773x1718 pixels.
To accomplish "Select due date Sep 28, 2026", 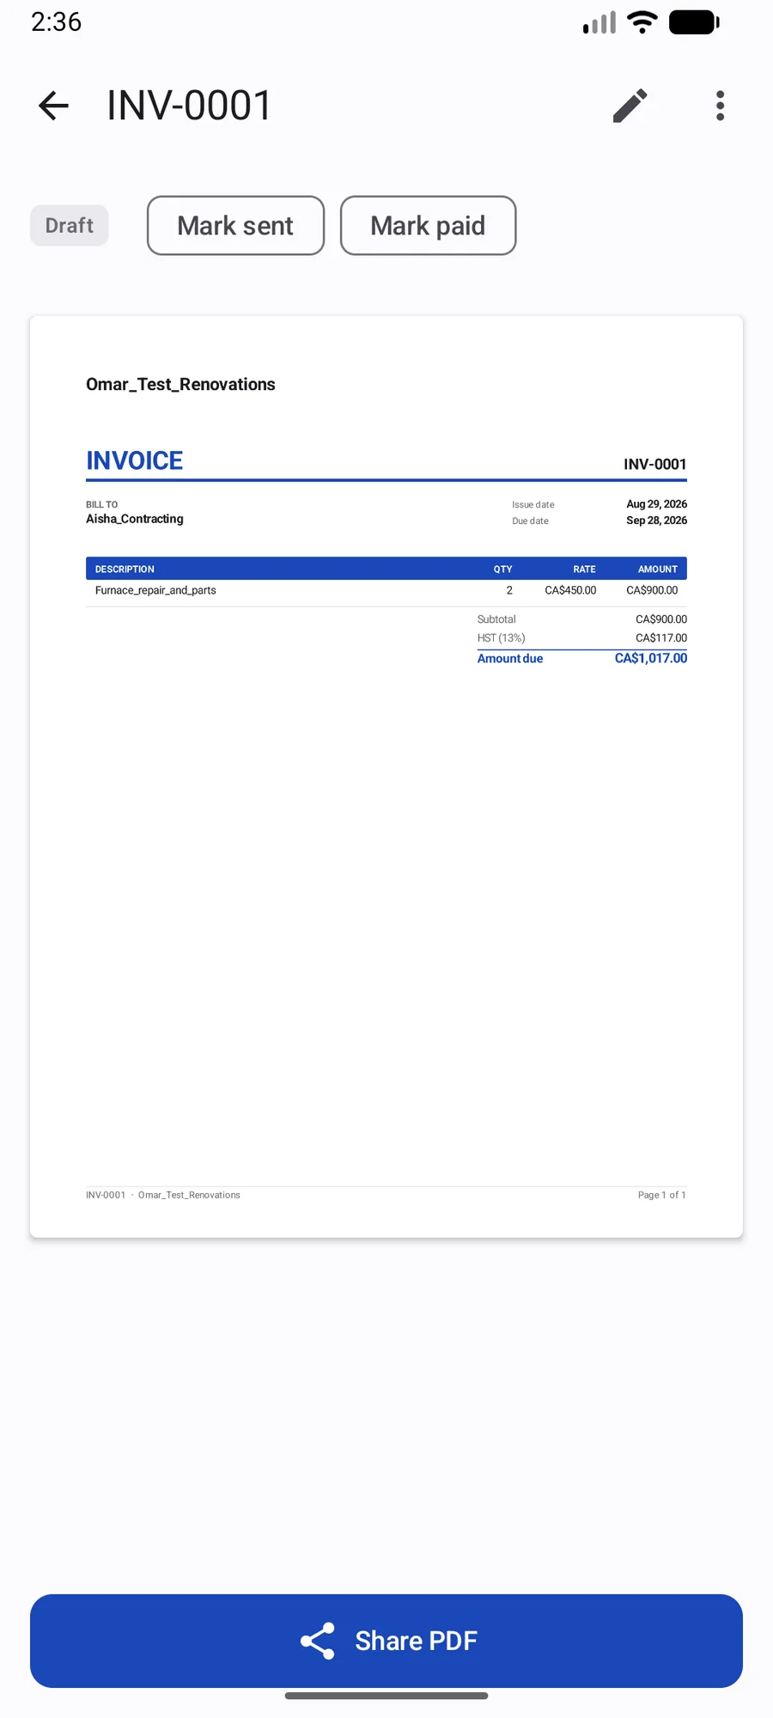I will click(x=656, y=521).
